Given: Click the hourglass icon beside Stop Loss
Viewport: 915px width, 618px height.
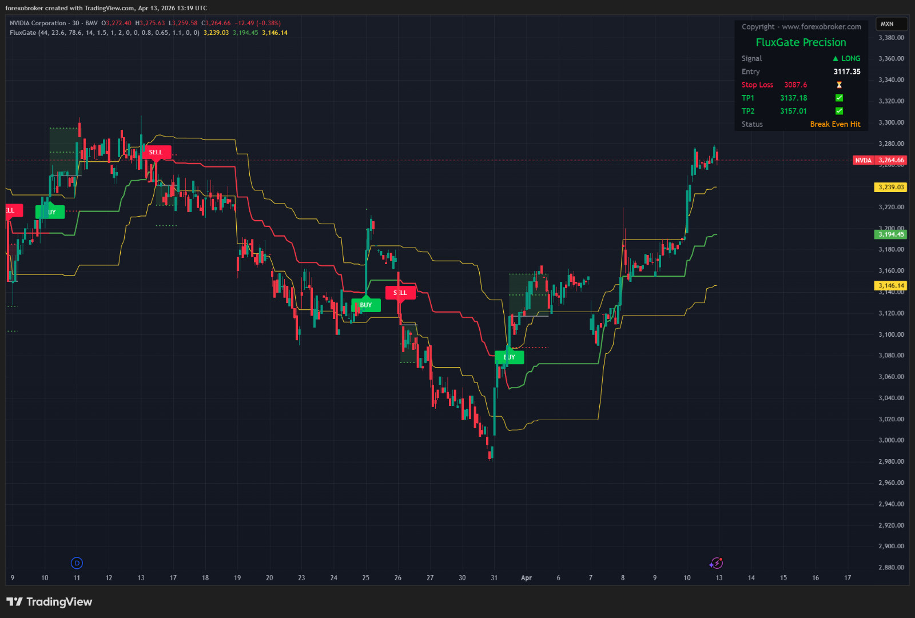Looking at the screenshot, I should coord(839,85).
